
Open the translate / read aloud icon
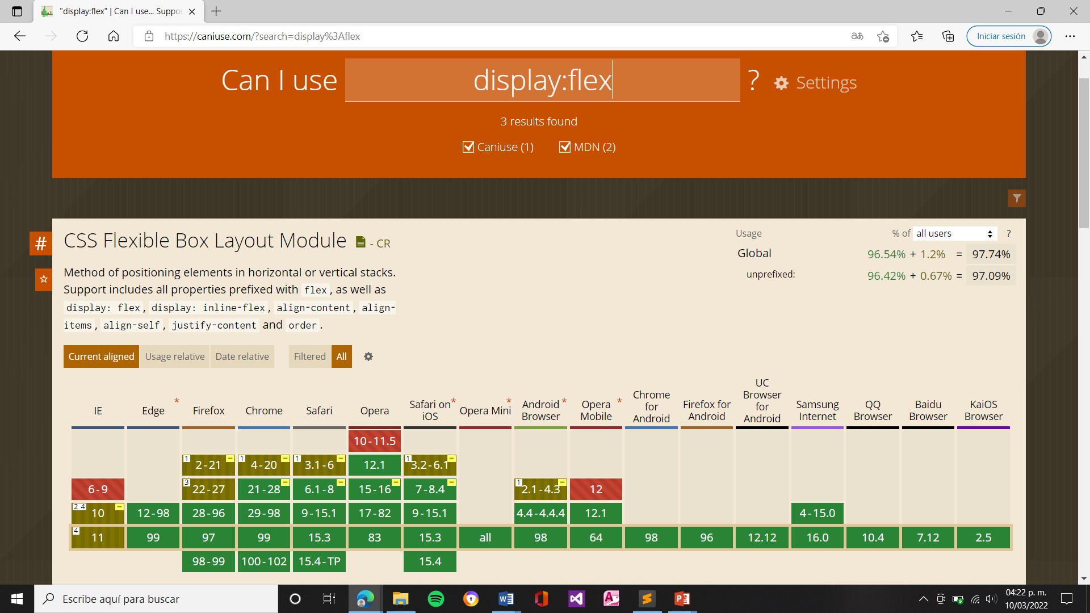point(857,36)
